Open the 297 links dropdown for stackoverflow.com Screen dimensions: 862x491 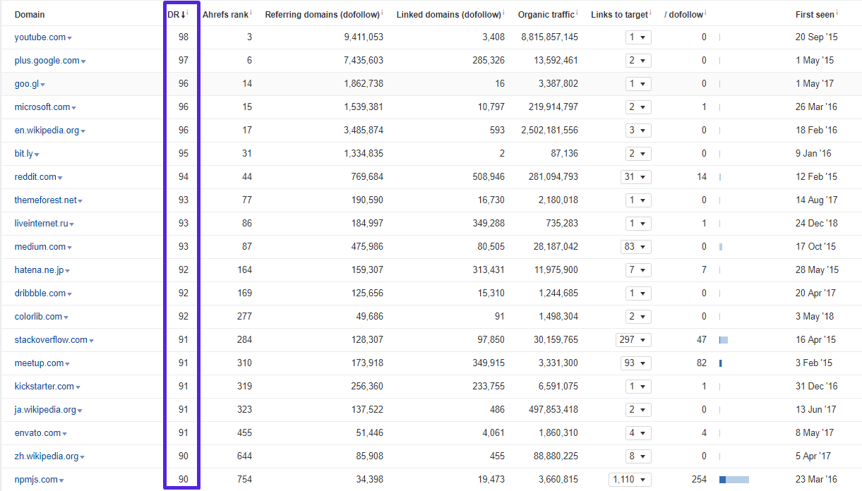(x=633, y=340)
